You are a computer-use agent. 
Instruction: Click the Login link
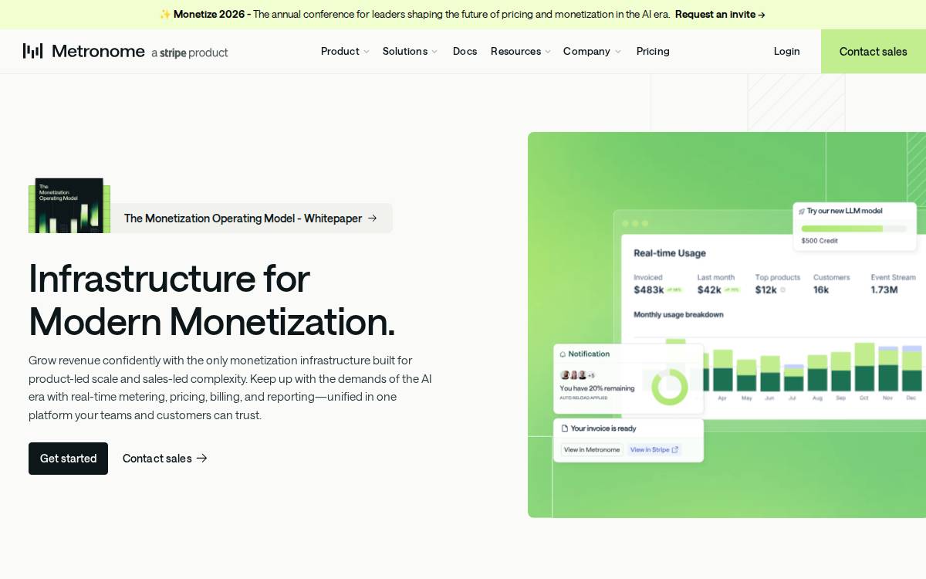point(786,51)
